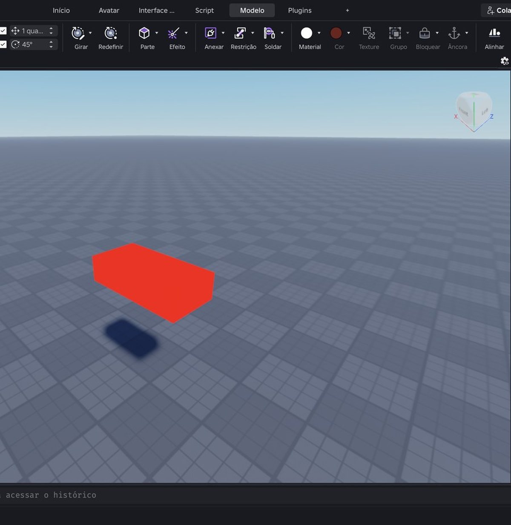This screenshot has width=511, height=525.
Task: Expand the Grupo dropdown arrow
Action: click(x=408, y=33)
